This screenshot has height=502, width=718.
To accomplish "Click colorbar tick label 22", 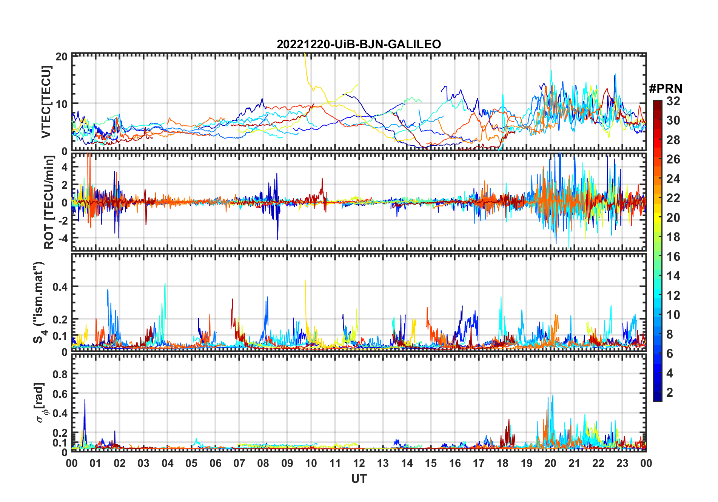I will 673,198.
